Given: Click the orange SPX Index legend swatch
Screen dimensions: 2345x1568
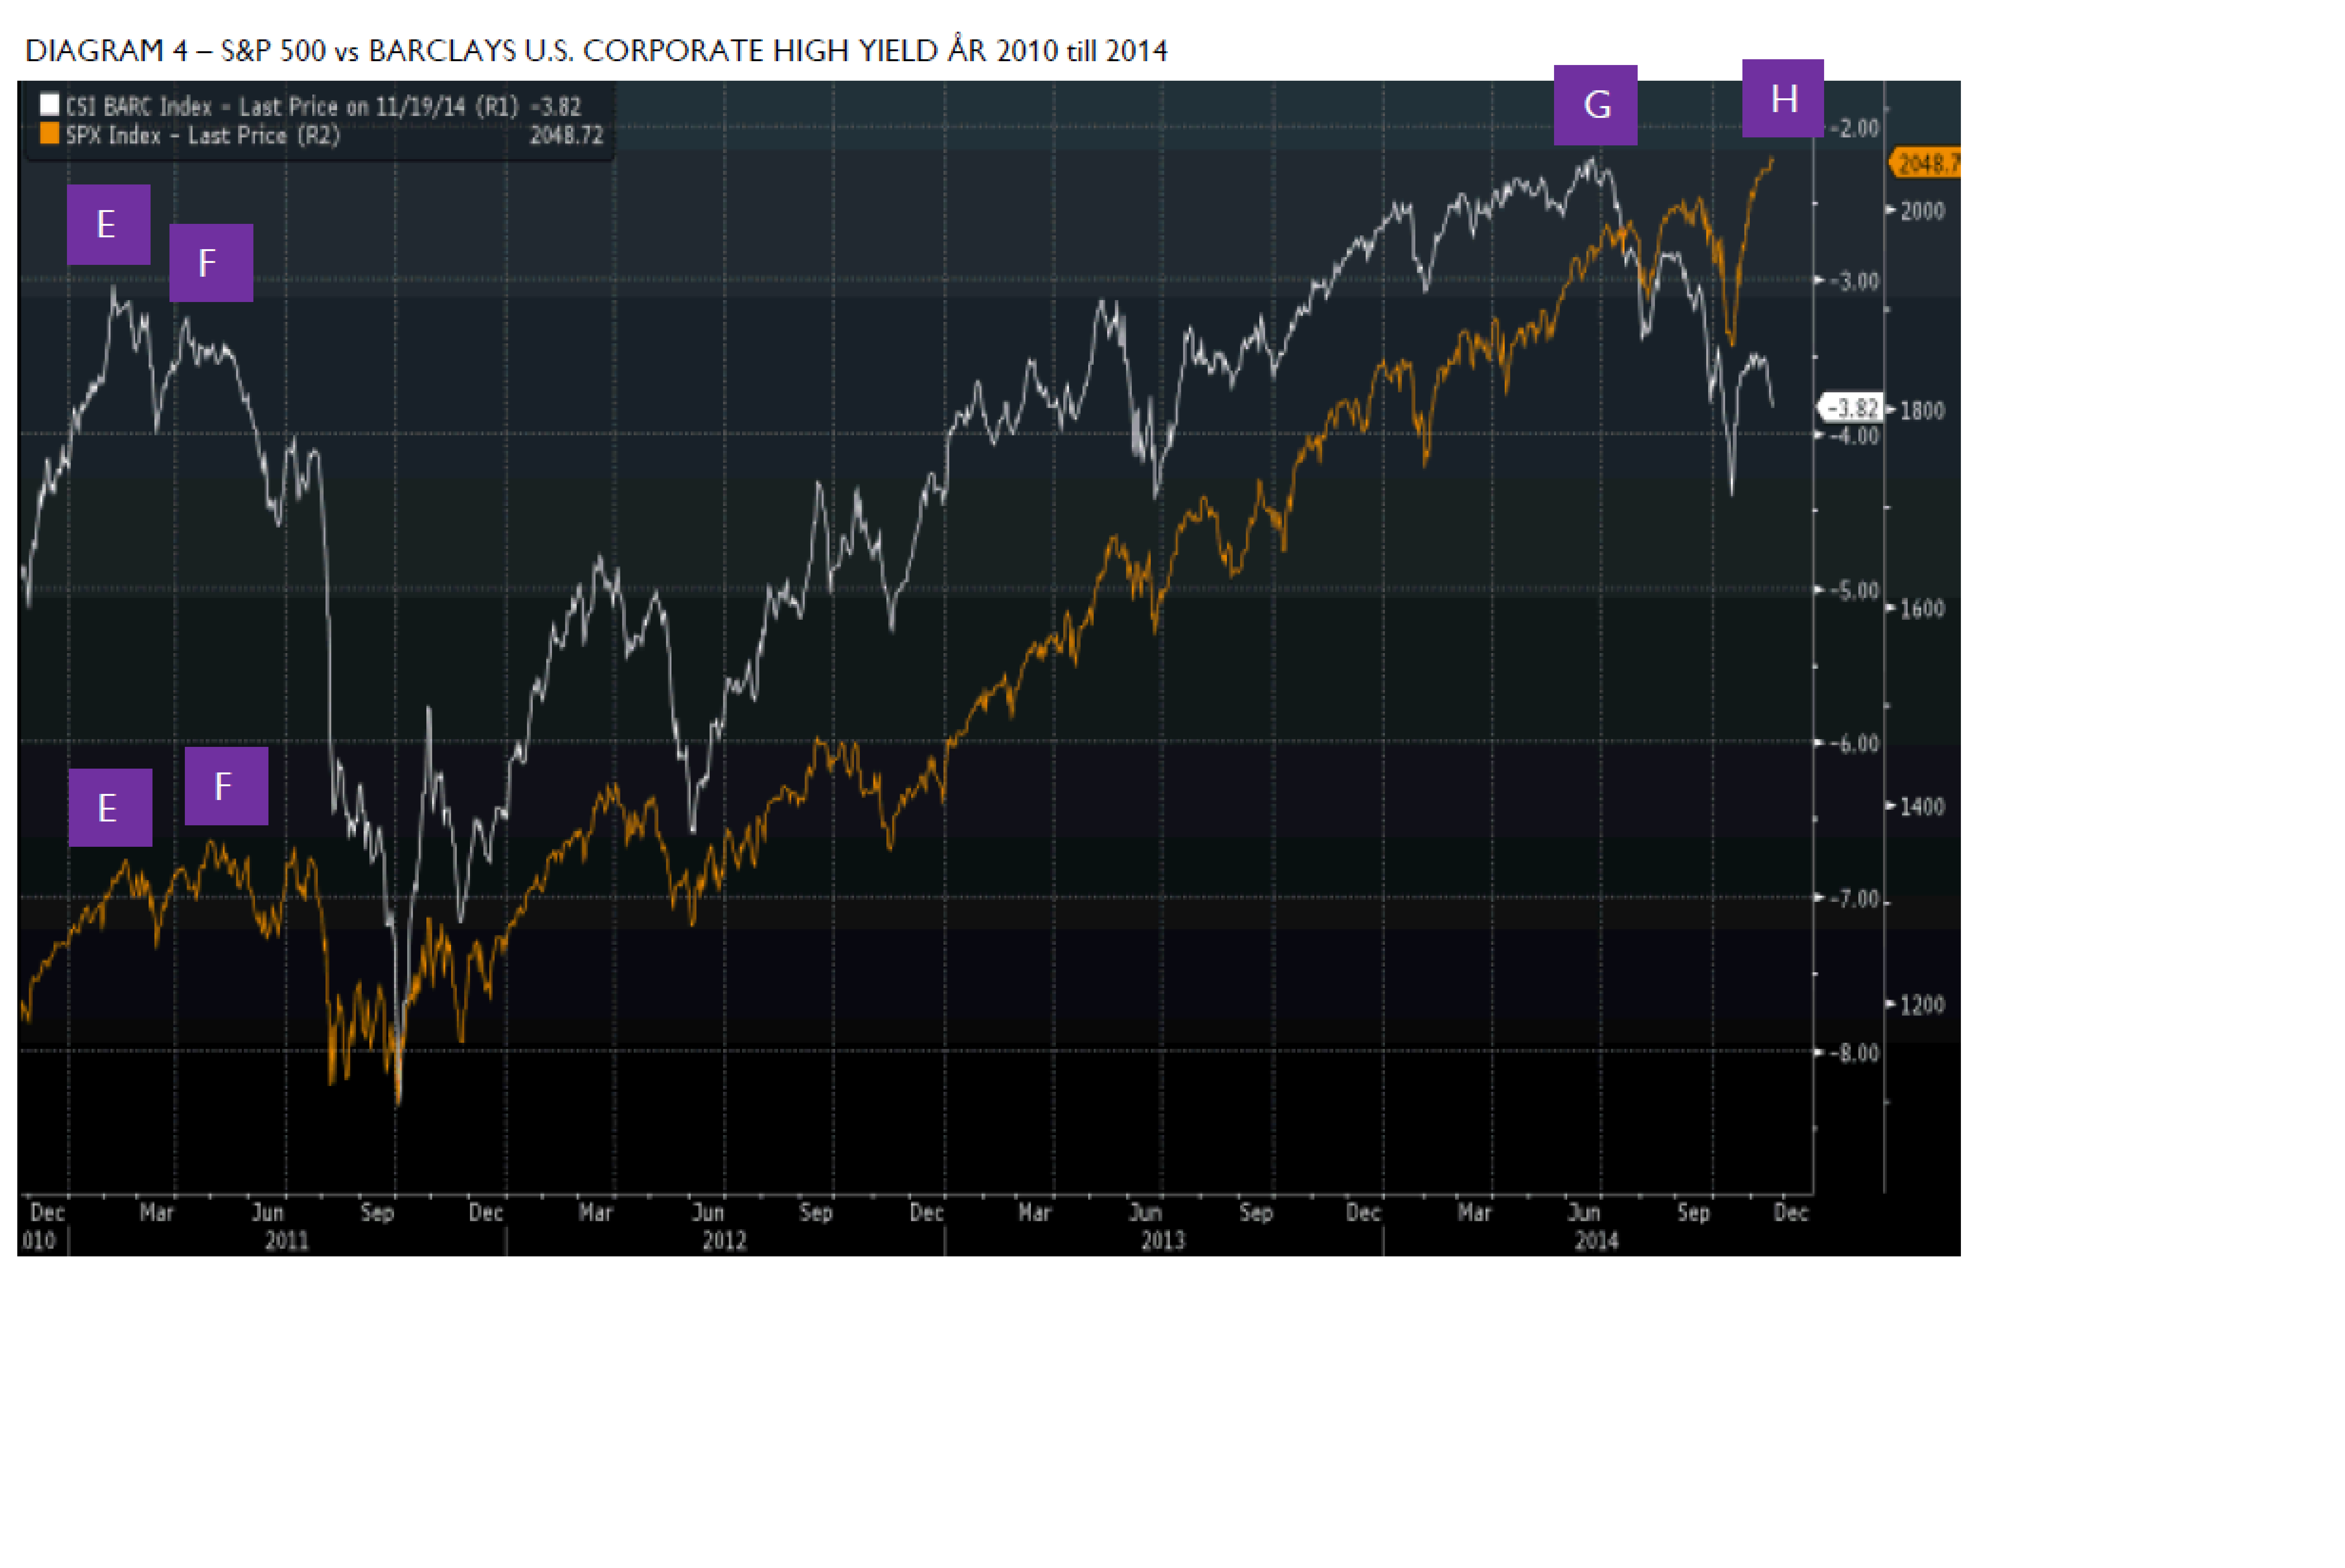Looking at the screenshot, I should 49,134.
